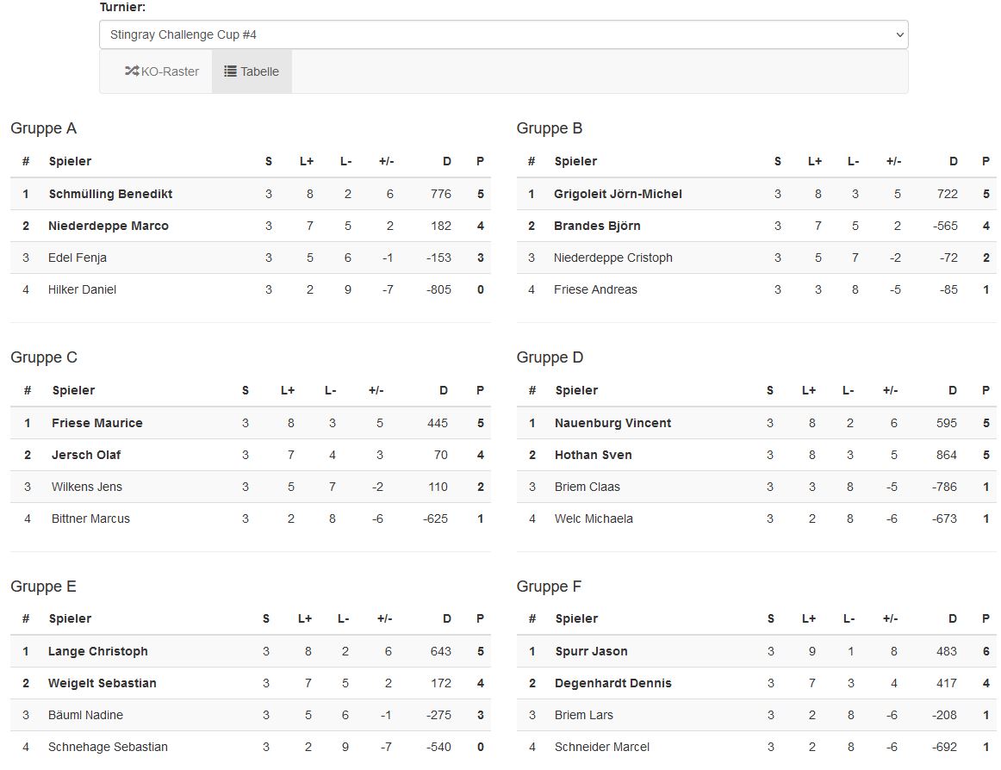Click the Gruppe F heading
The height and width of the screenshot is (770, 1001).
549,587
